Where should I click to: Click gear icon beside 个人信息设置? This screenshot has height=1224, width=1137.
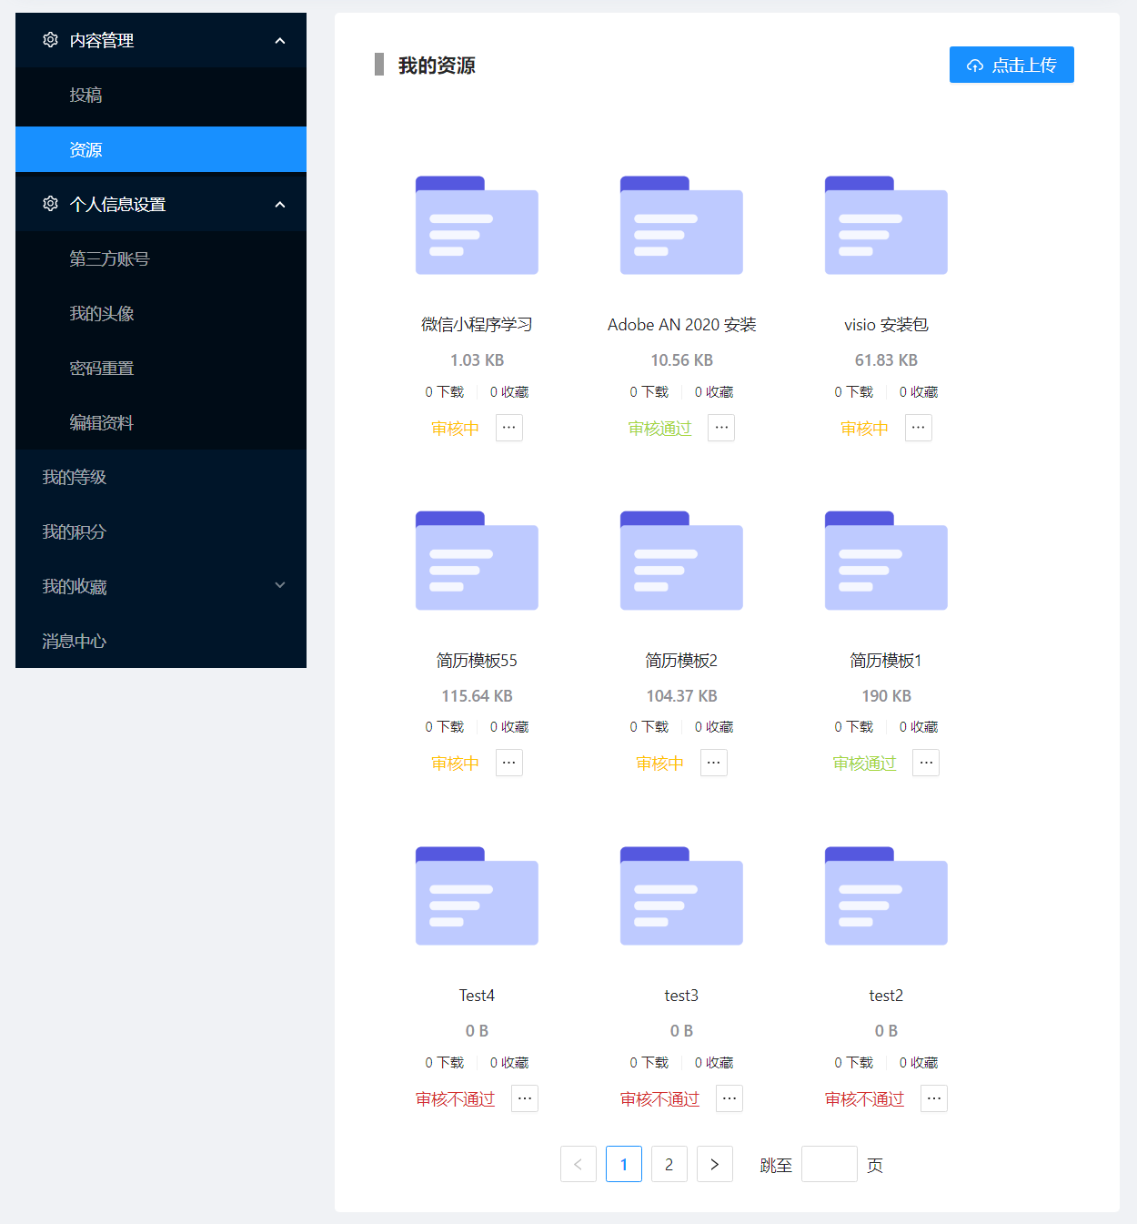pyautogui.click(x=50, y=204)
